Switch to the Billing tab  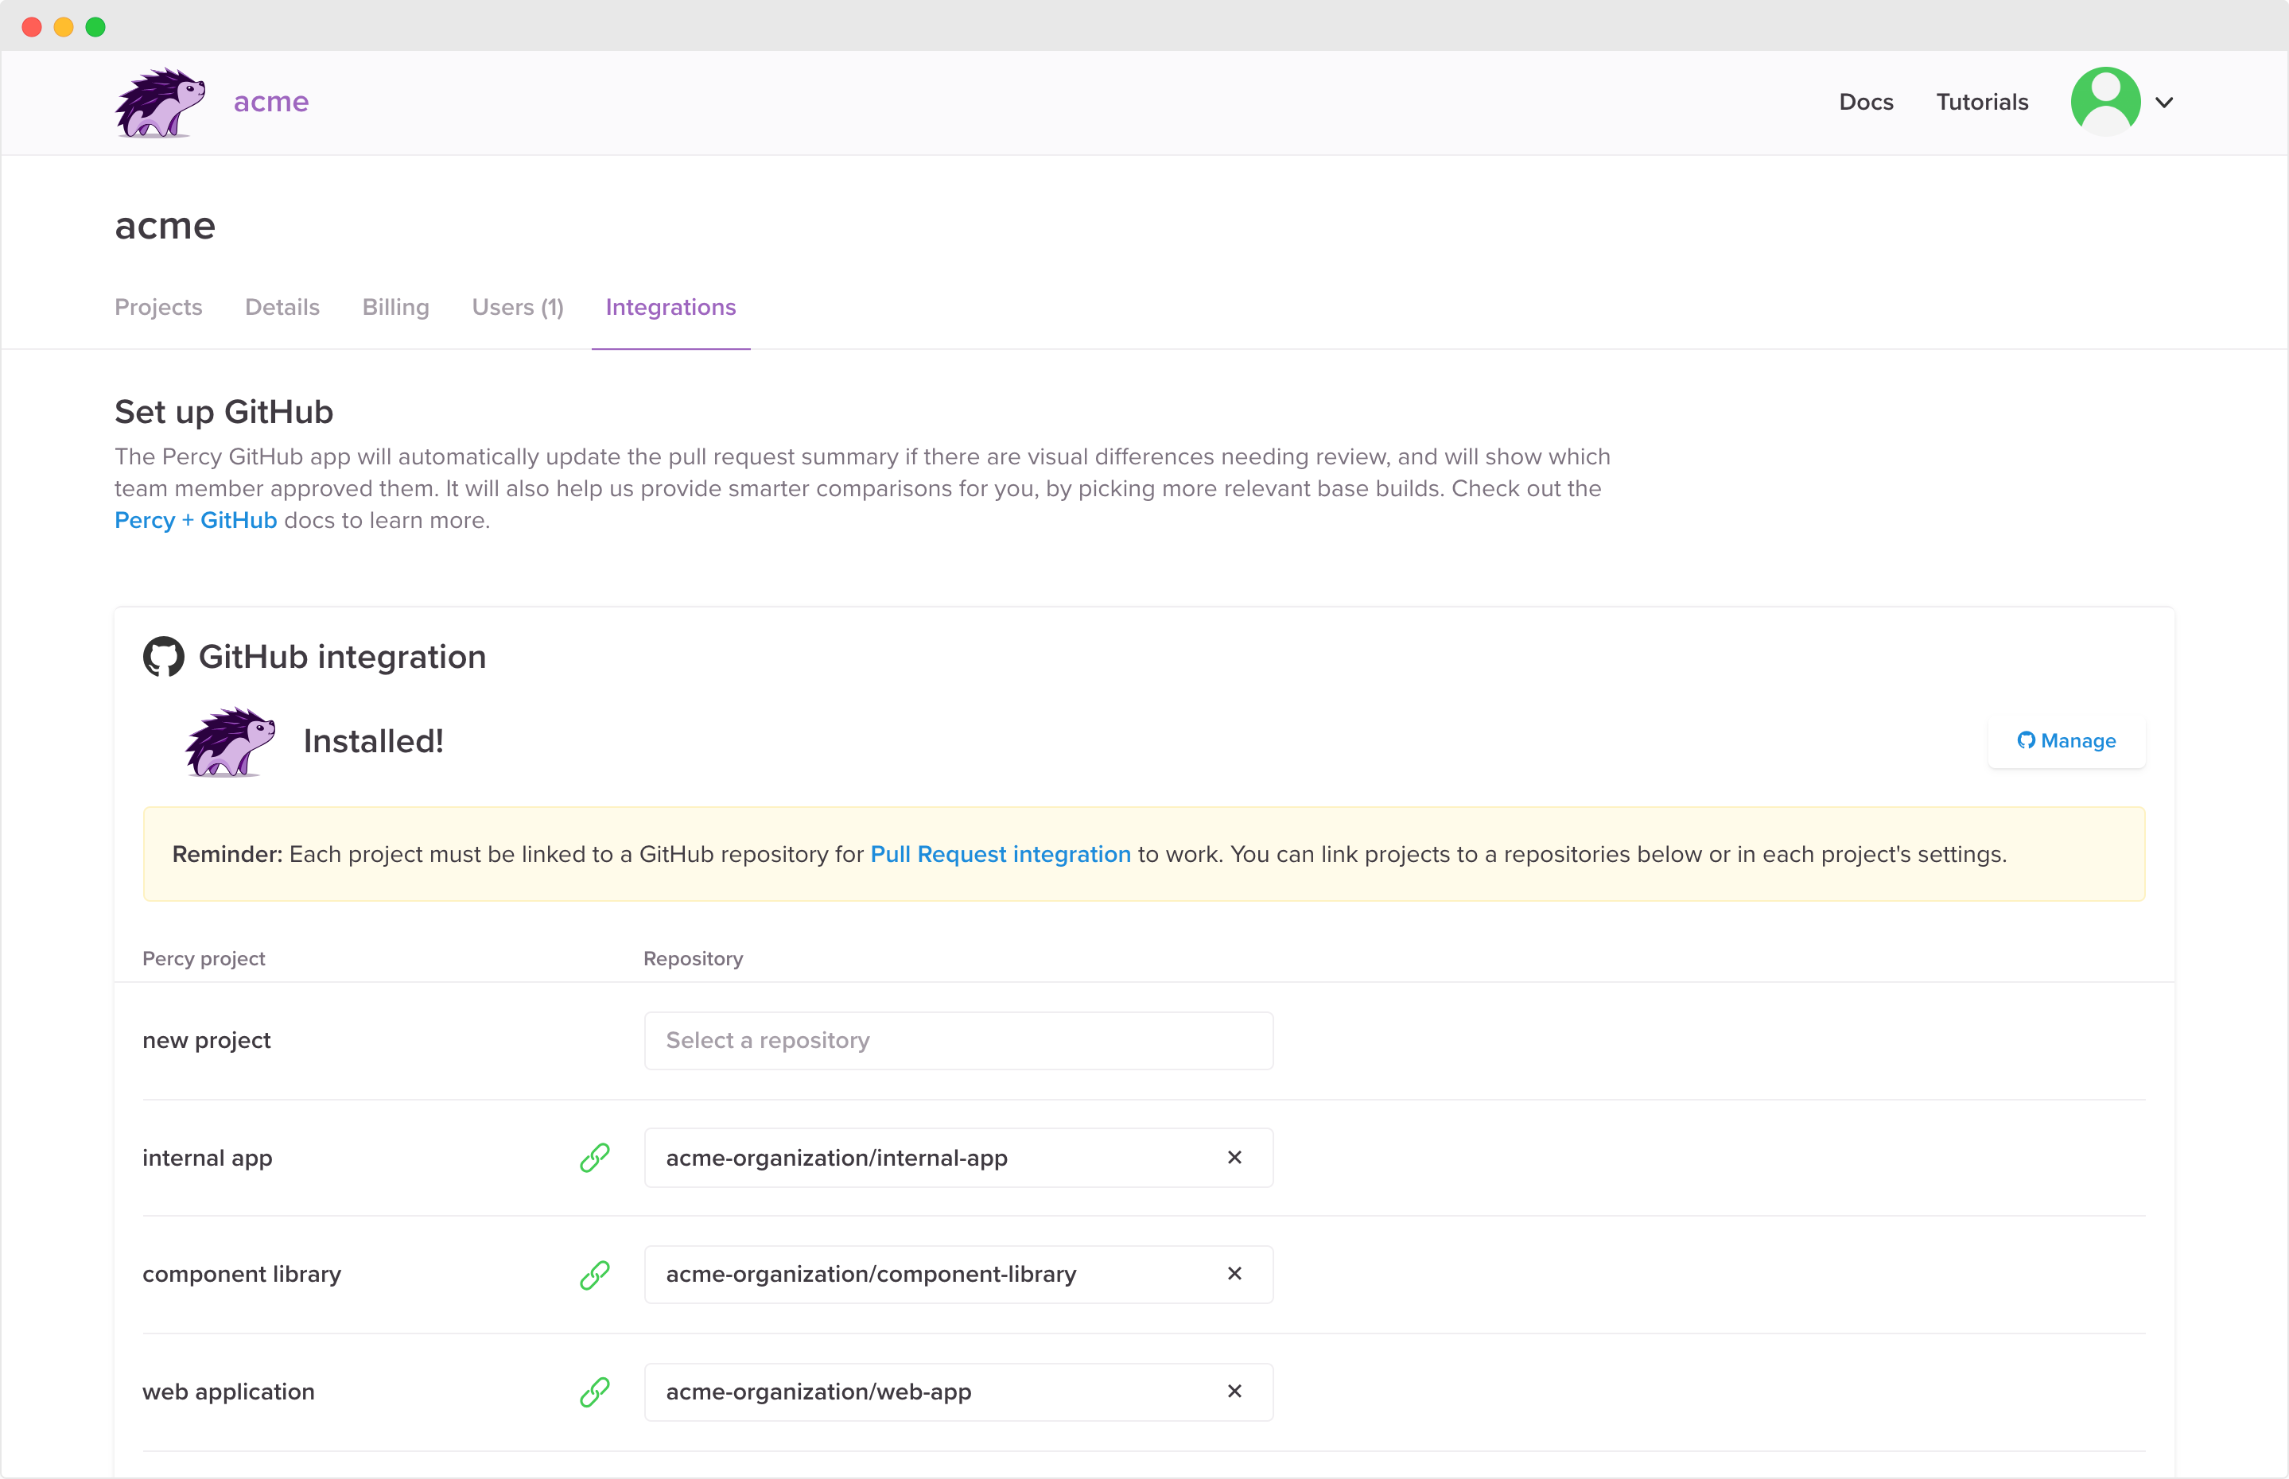coord(394,307)
